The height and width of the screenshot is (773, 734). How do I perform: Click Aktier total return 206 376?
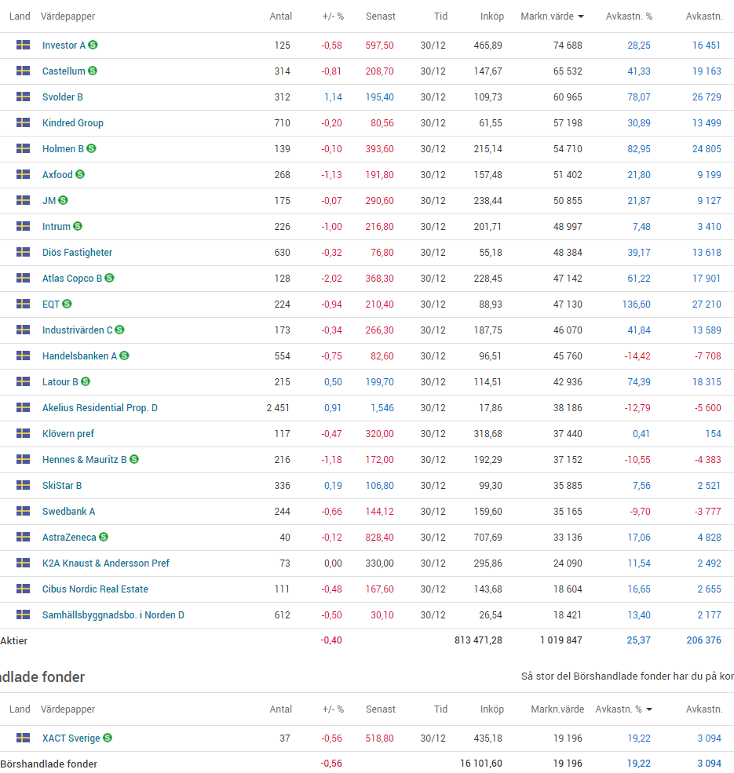pos(704,640)
